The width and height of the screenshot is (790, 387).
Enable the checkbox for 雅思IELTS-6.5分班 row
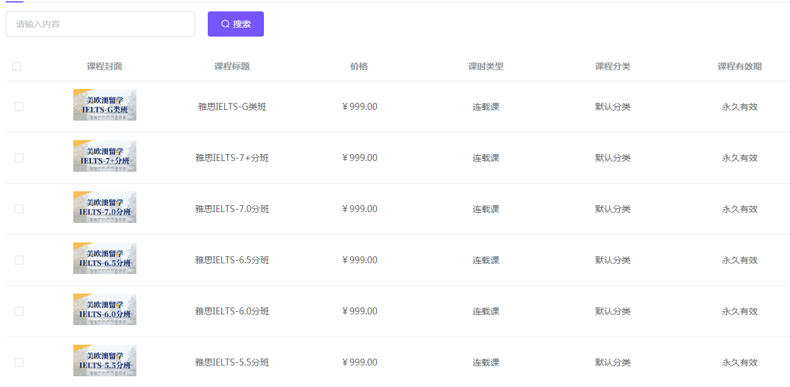tap(19, 260)
